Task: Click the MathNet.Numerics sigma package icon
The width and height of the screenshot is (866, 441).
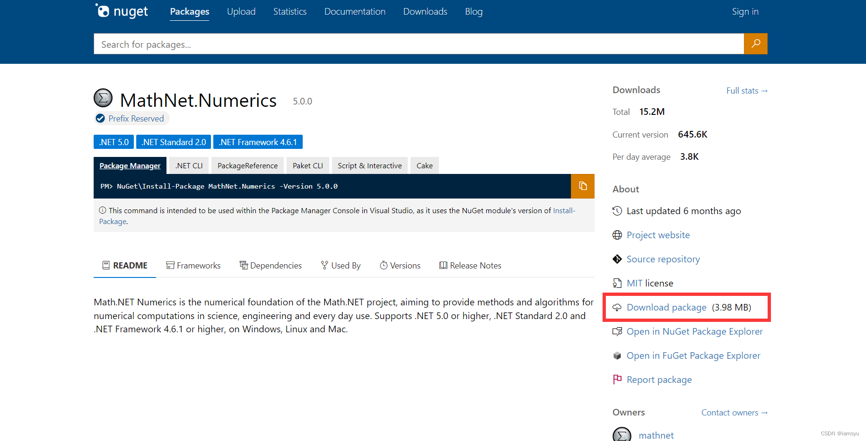Action: click(x=103, y=98)
